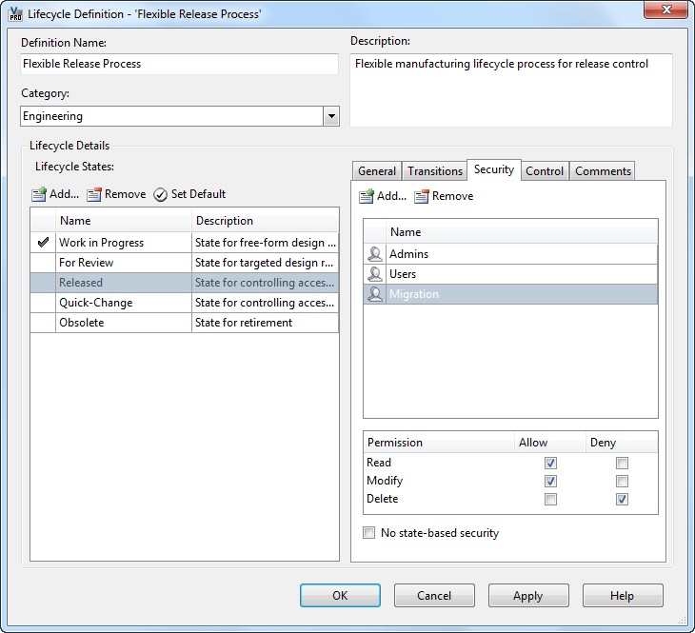Toggle Allow for Modify permission
Screen dimensions: 695x633
(550, 481)
